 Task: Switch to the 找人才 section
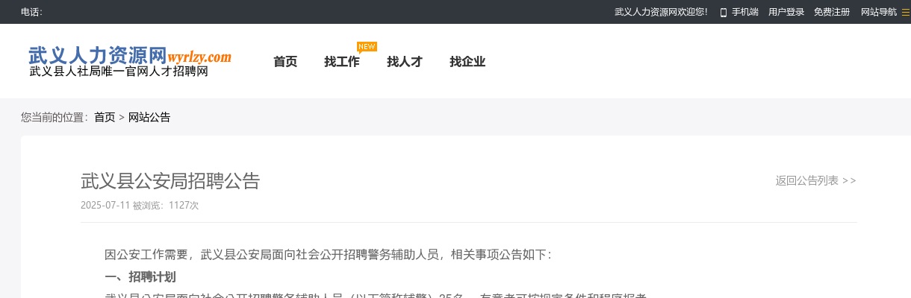[405, 62]
